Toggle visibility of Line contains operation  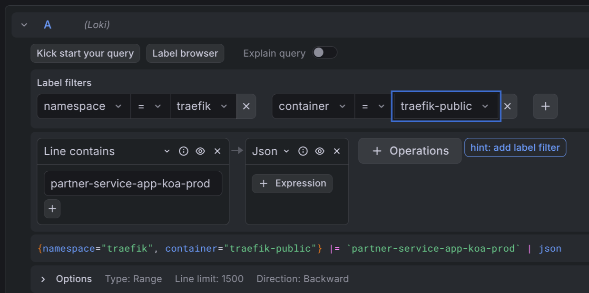pyautogui.click(x=200, y=151)
